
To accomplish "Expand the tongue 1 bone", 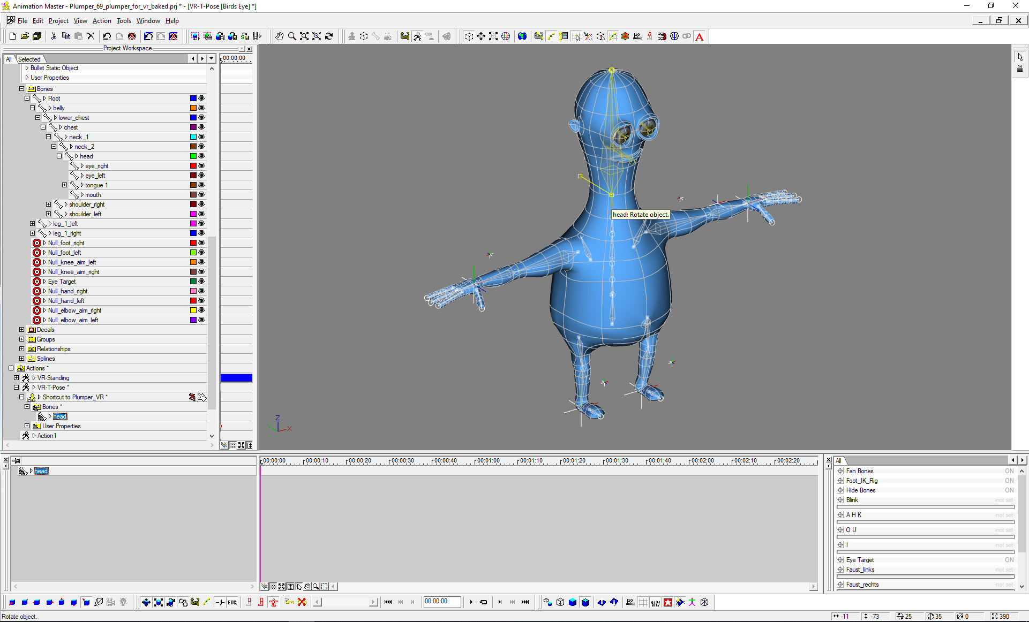I will click(65, 185).
